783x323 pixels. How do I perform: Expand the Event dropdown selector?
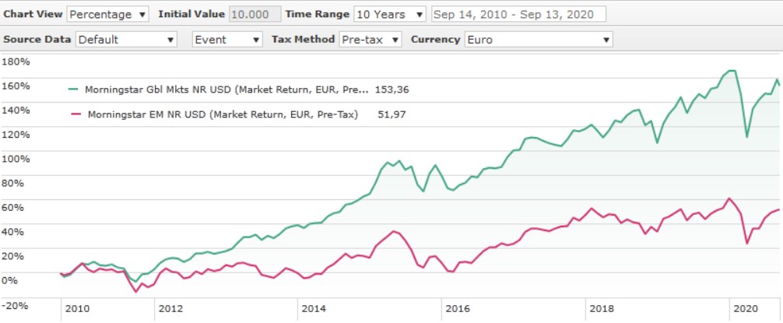point(227,39)
